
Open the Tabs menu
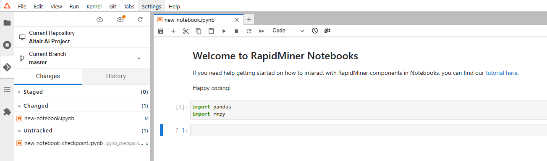pos(129,7)
